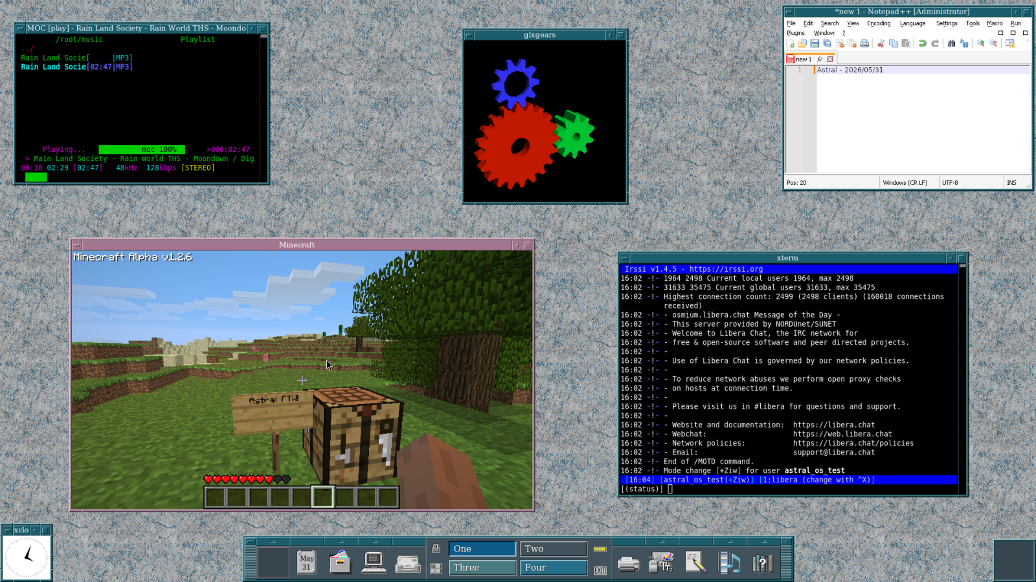Open Encoding menu in Notepad++

(879, 23)
